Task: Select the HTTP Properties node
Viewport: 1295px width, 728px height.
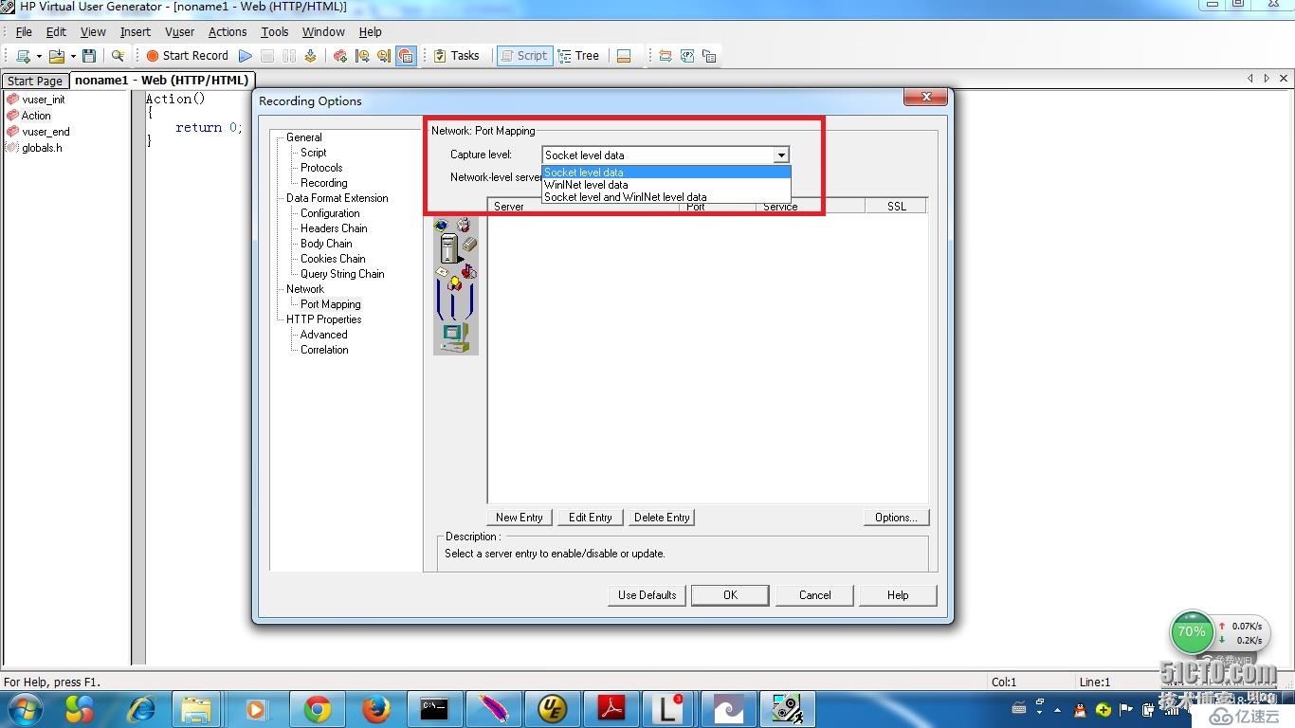Action: pyautogui.click(x=323, y=319)
